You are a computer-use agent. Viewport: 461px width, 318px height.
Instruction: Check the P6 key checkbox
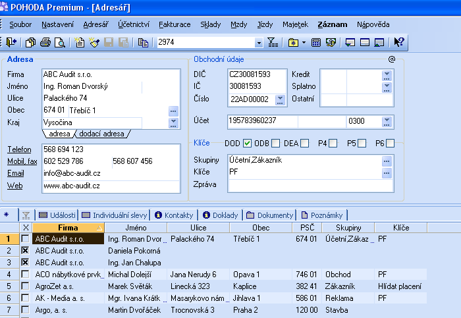[390, 143]
